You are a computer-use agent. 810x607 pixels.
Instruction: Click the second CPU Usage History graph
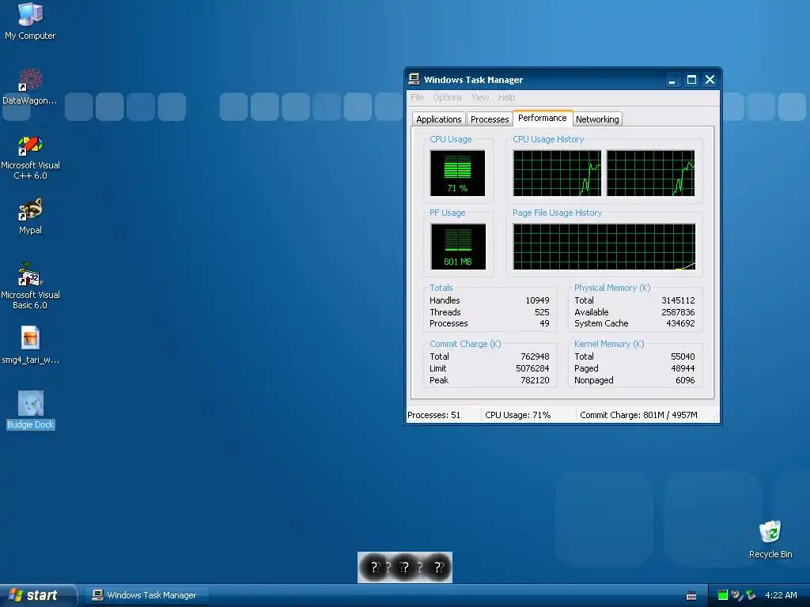pyautogui.click(x=650, y=173)
